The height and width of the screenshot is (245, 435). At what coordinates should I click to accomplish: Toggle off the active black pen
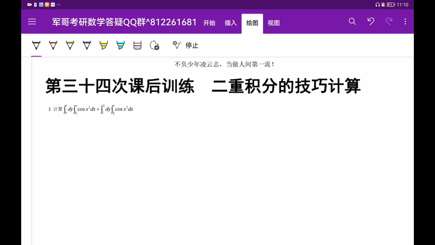point(36,45)
